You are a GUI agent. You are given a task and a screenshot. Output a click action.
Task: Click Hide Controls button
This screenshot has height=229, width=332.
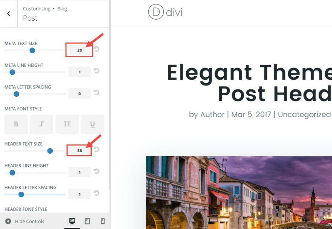click(25, 221)
